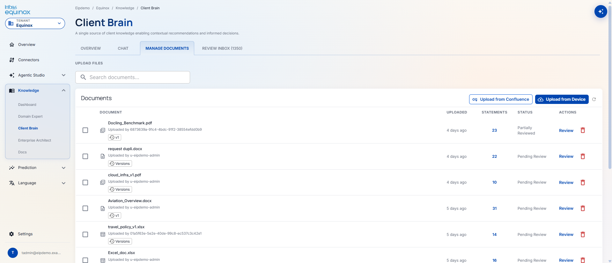Open v1 version history for Docling_Benchmark.pdf
Screen dimensions: 612x263
pos(114,137)
